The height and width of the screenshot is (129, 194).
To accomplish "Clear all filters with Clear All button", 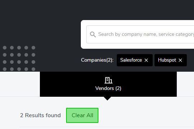I will (82, 115).
